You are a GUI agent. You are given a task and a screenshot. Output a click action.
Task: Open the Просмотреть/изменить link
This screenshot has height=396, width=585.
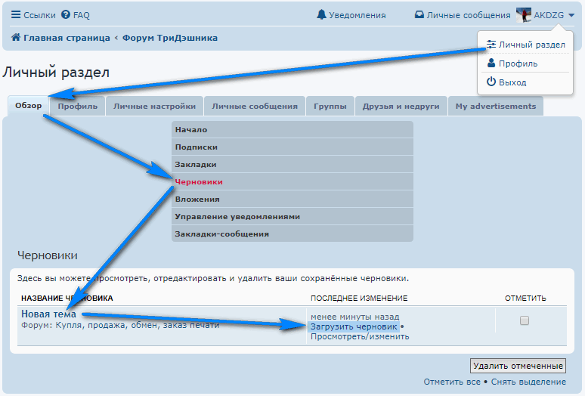click(x=360, y=336)
